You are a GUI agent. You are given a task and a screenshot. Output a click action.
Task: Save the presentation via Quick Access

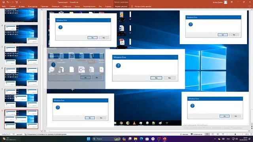4,2
